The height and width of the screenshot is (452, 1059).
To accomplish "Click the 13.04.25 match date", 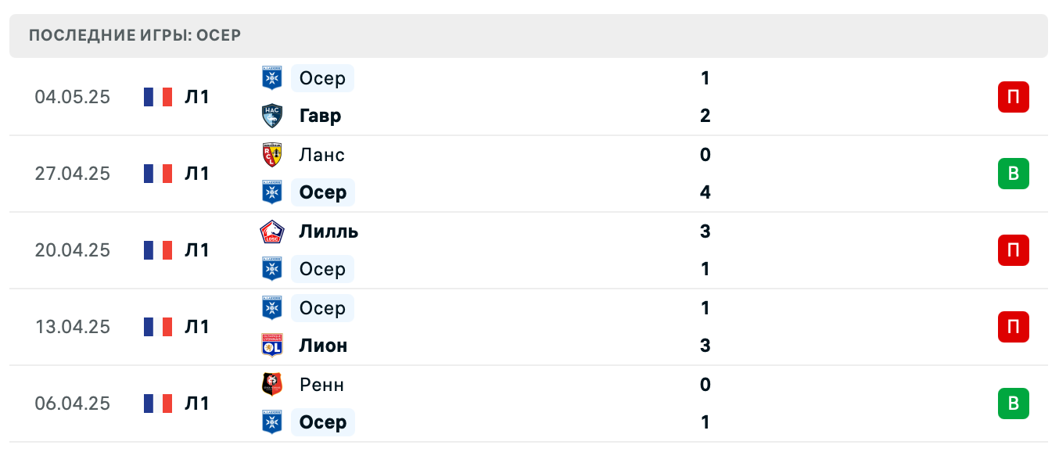I will (73, 327).
